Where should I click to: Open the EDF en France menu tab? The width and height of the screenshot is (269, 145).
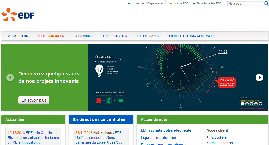[148, 36]
